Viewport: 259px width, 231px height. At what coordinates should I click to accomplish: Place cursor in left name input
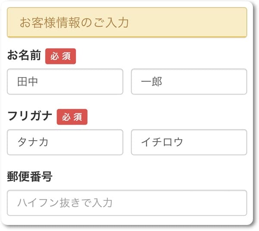click(x=65, y=82)
